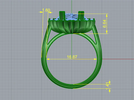
Task: Click the red horizontal axis line
Action: click(118, 59)
